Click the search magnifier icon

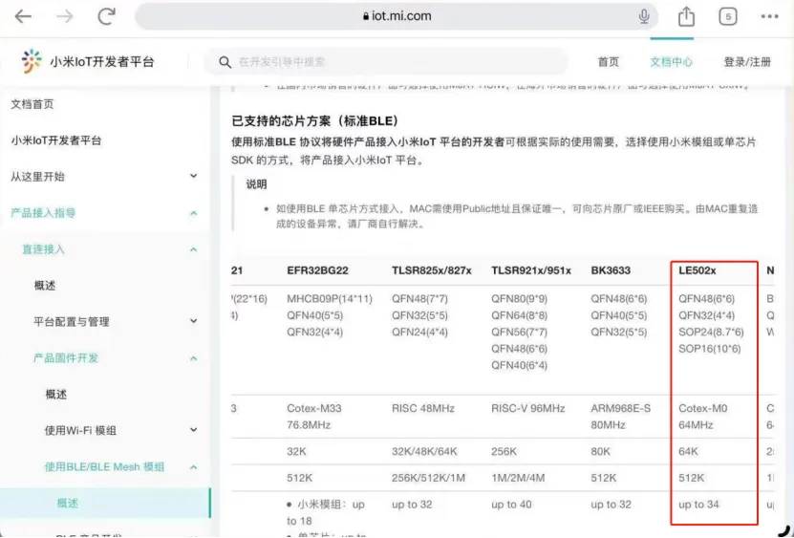(225, 62)
